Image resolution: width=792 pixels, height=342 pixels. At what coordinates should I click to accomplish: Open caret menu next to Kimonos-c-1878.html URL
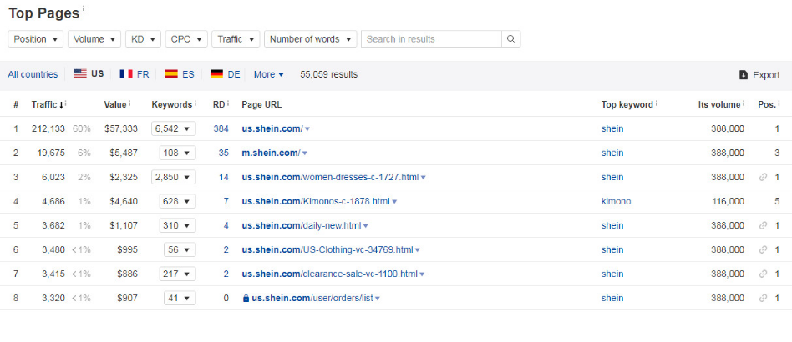click(x=394, y=202)
